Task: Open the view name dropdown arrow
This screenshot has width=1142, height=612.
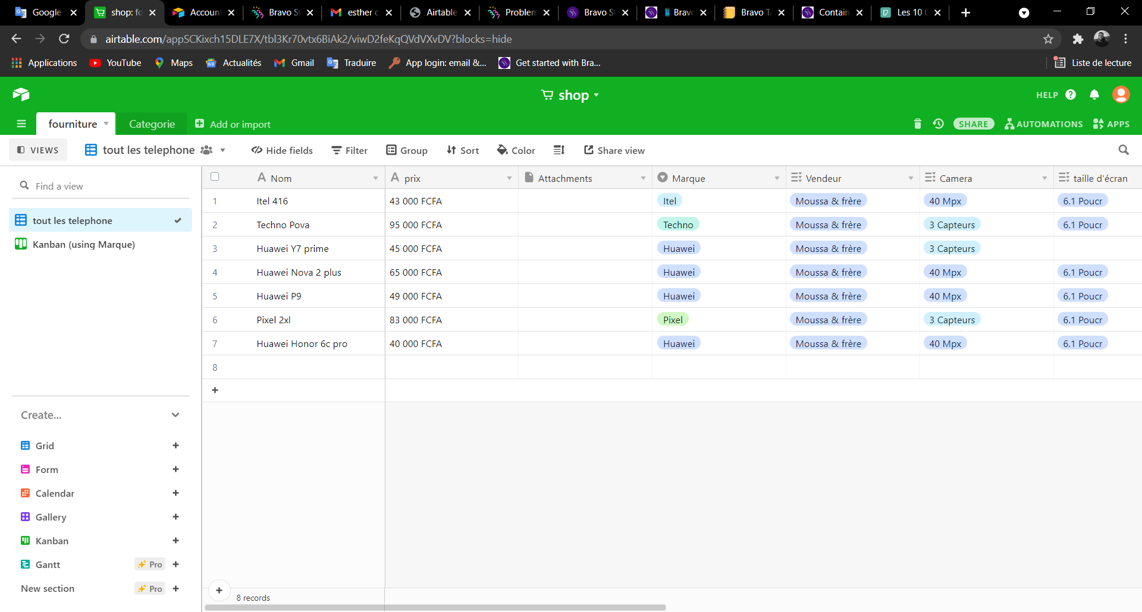Action: (222, 150)
